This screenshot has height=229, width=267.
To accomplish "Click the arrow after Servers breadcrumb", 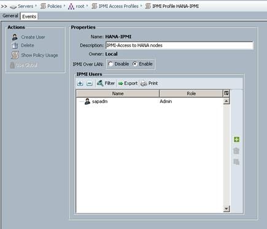I will pyautogui.click(x=36, y=6).
